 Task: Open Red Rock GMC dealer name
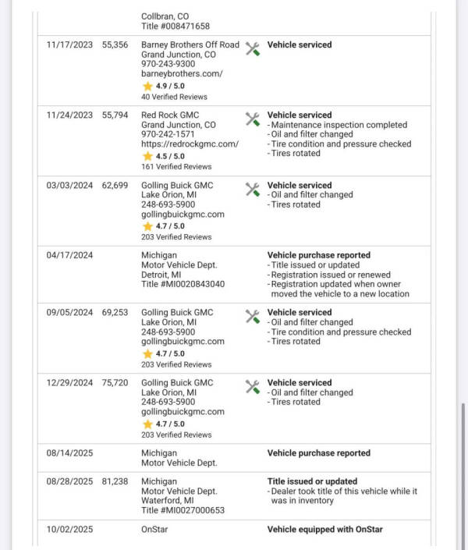(x=170, y=115)
